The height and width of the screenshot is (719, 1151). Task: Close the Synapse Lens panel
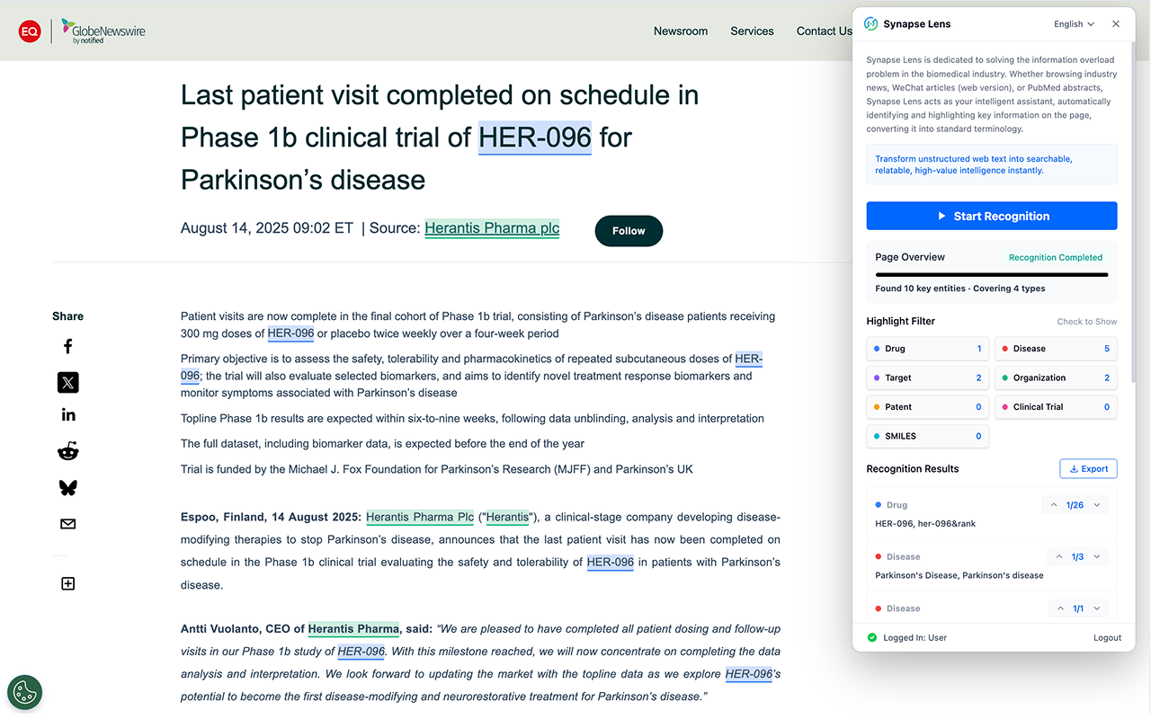1116,24
